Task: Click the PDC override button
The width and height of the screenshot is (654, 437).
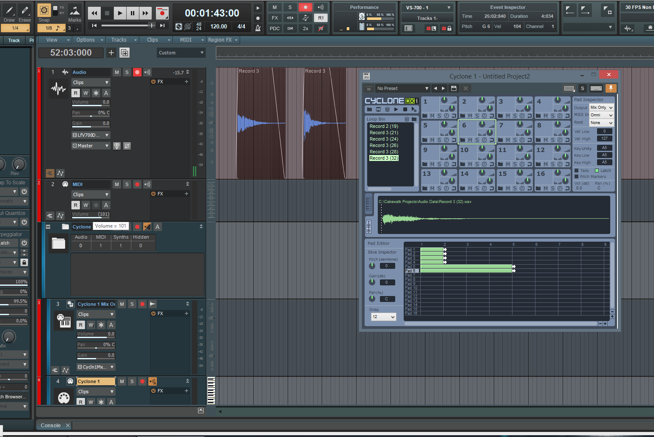Action: click(x=275, y=28)
